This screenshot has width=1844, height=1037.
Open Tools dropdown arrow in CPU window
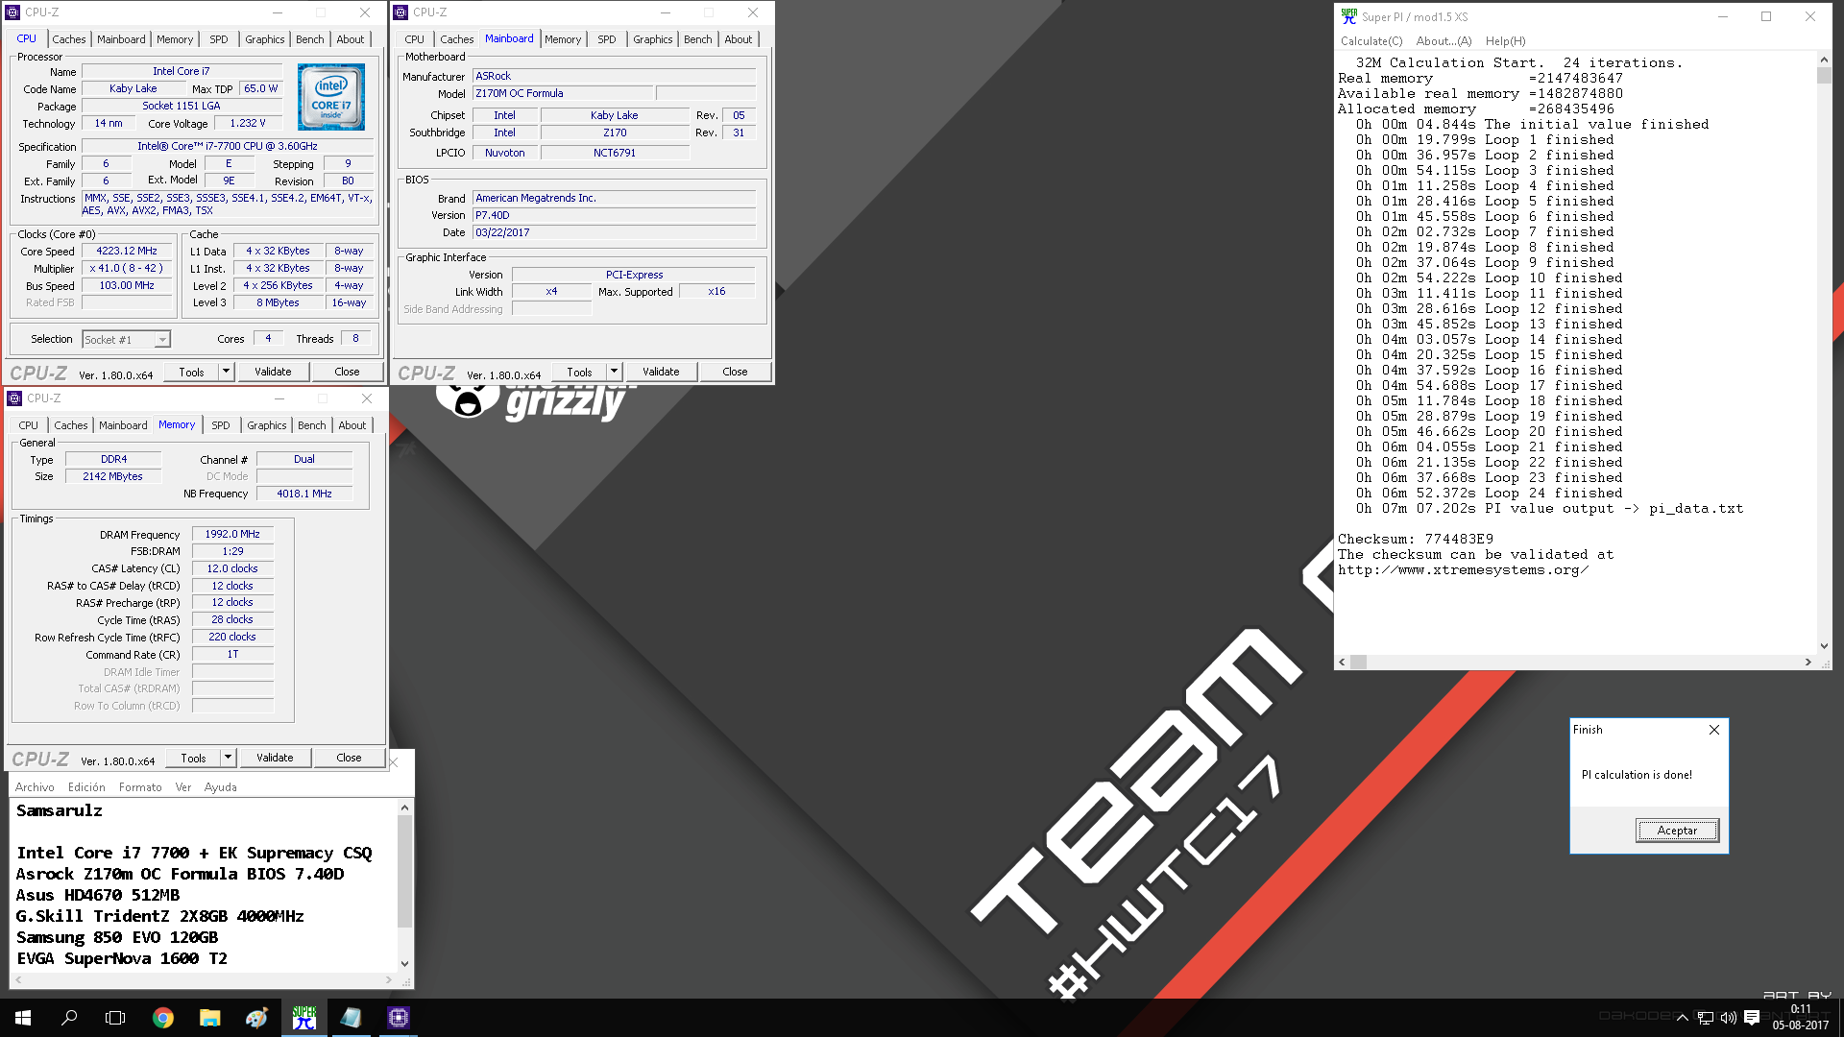click(x=227, y=372)
